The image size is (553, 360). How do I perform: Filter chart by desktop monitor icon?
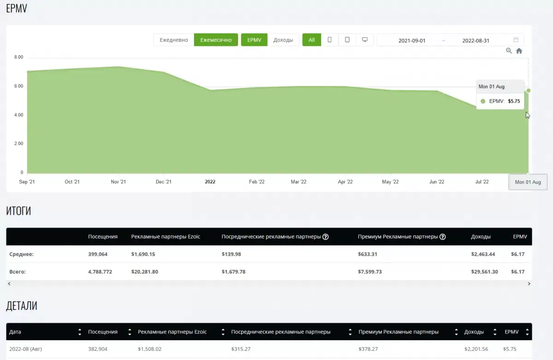365,40
